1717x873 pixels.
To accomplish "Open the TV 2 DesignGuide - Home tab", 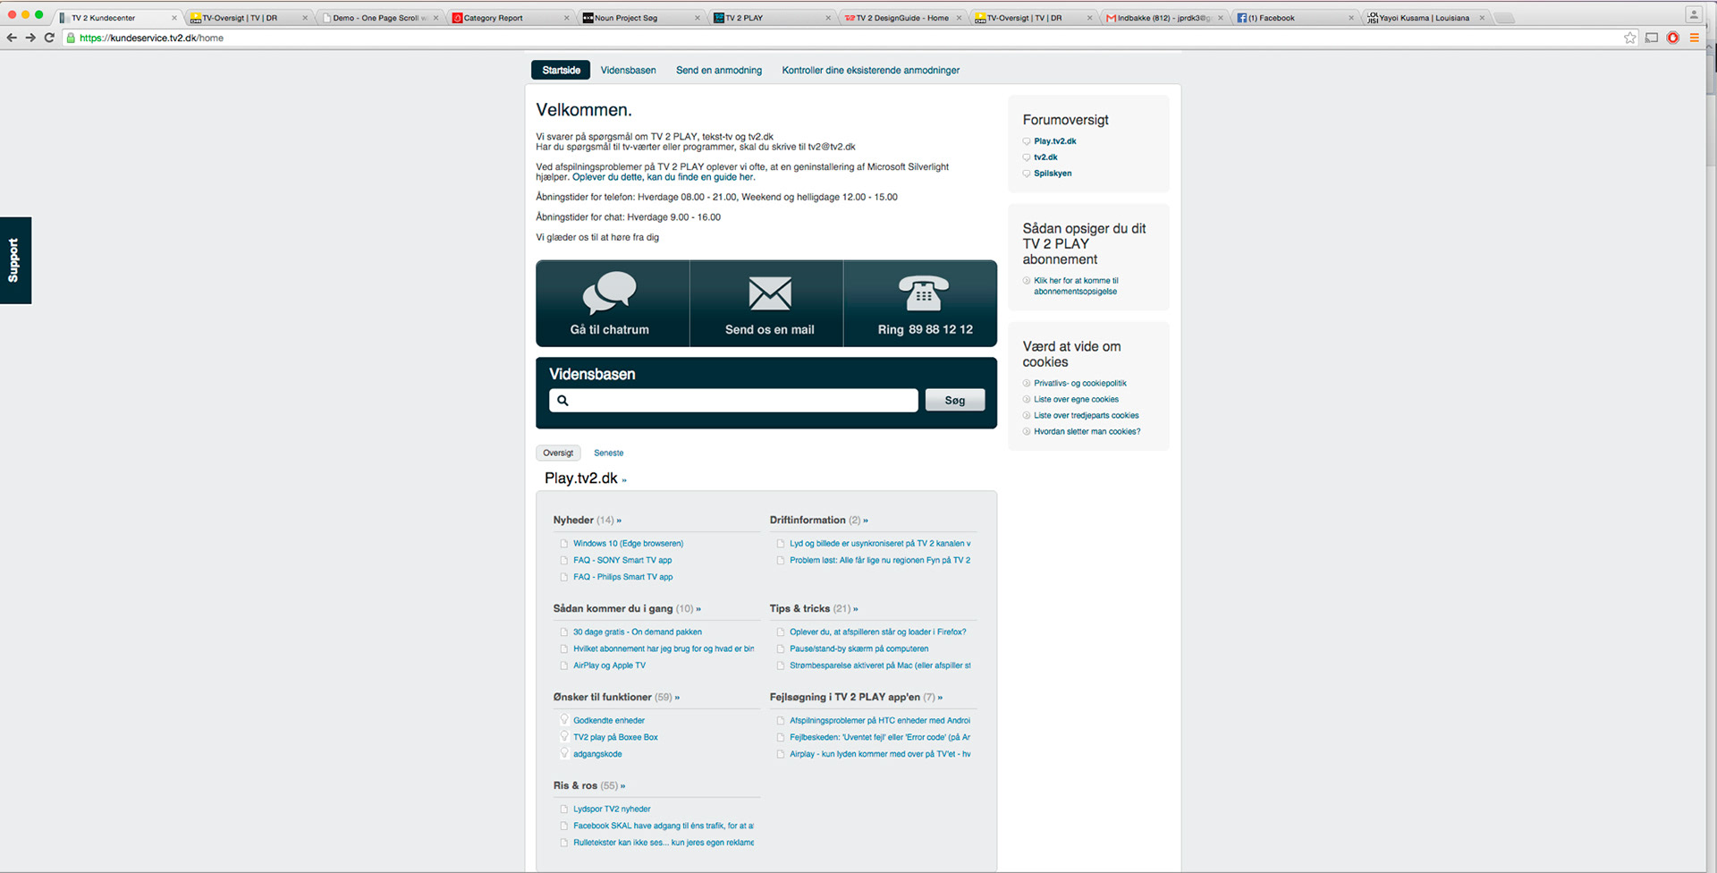I will [x=903, y=18].
